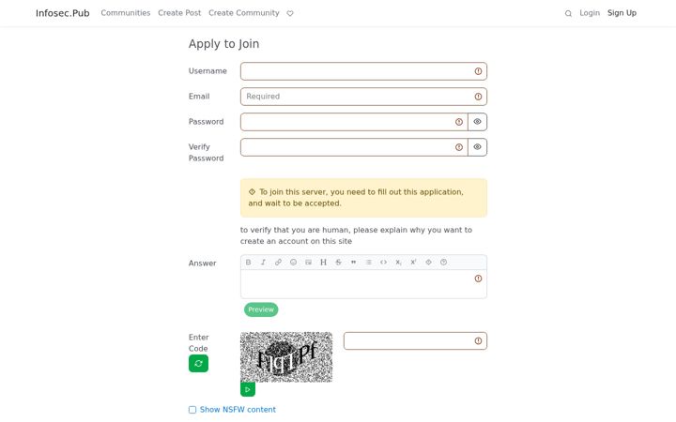676x422 pixels.
Task: Toggle bold formatting in Answer editor
Action: click(248, 263)
